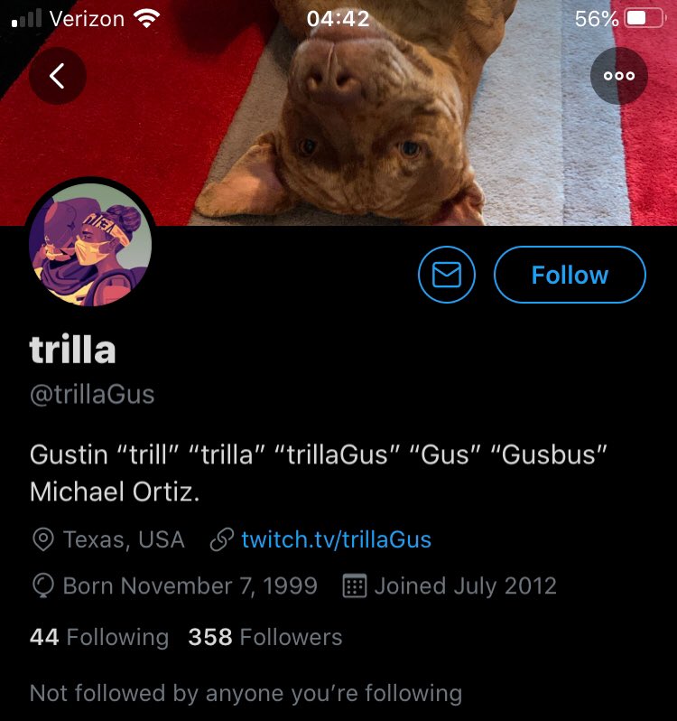Tap the Not followed by anyone text
Screen dimensions: 677x721
(246, 693)
